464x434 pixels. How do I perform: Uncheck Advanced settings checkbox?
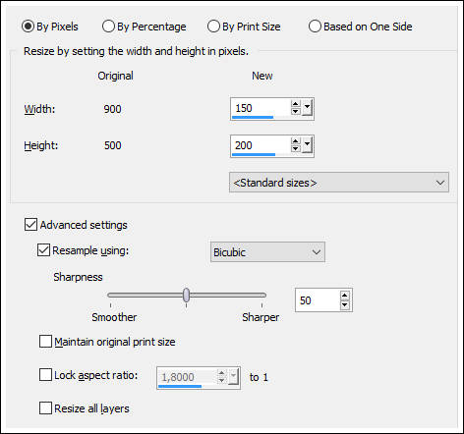point(30,225)
